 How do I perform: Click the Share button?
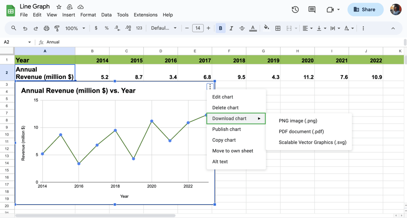point(365,10)
